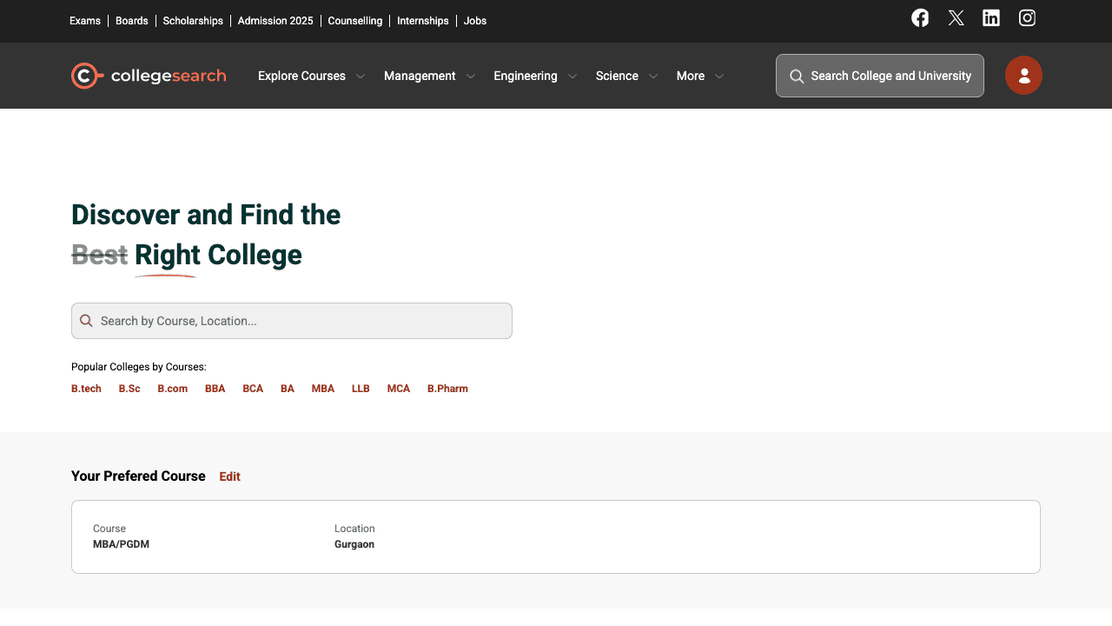Visit LinkedIn using the header icon
This screenshot has height=626, width=1112.
coord(991,17)
